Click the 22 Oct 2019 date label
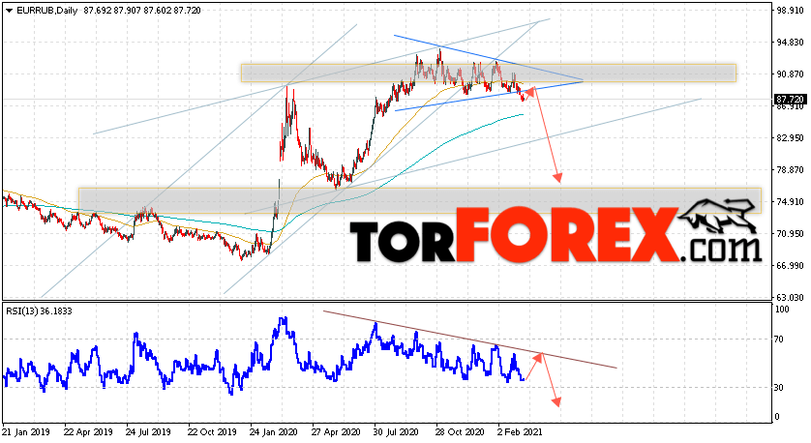 212,431
